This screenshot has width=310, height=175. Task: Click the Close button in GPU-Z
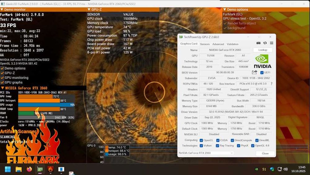point(265,154)
